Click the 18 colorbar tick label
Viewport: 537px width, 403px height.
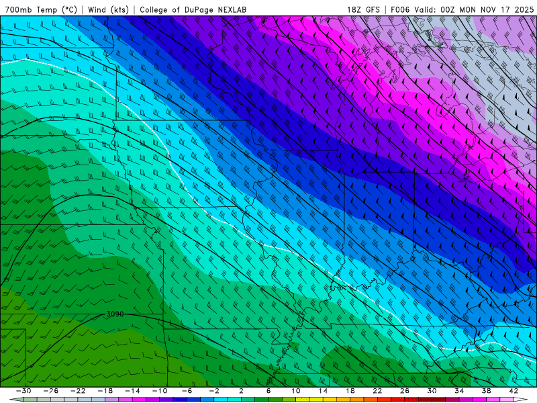click(x=350, y=391)
